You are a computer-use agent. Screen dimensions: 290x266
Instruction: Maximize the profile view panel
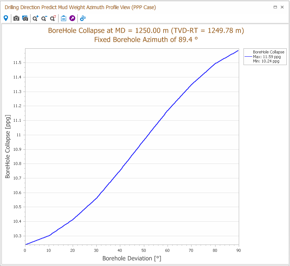[x=275, y=7]
